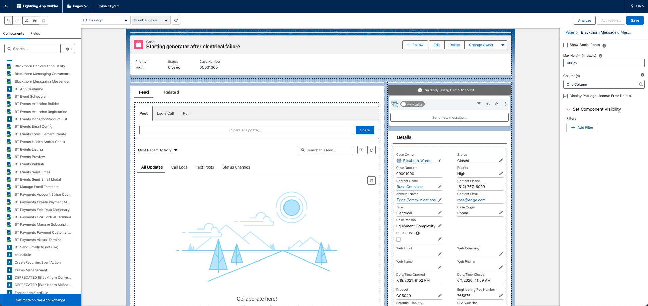Click the Follow button
The width and height of the screenshot is (648, 306).
[415, 45]
